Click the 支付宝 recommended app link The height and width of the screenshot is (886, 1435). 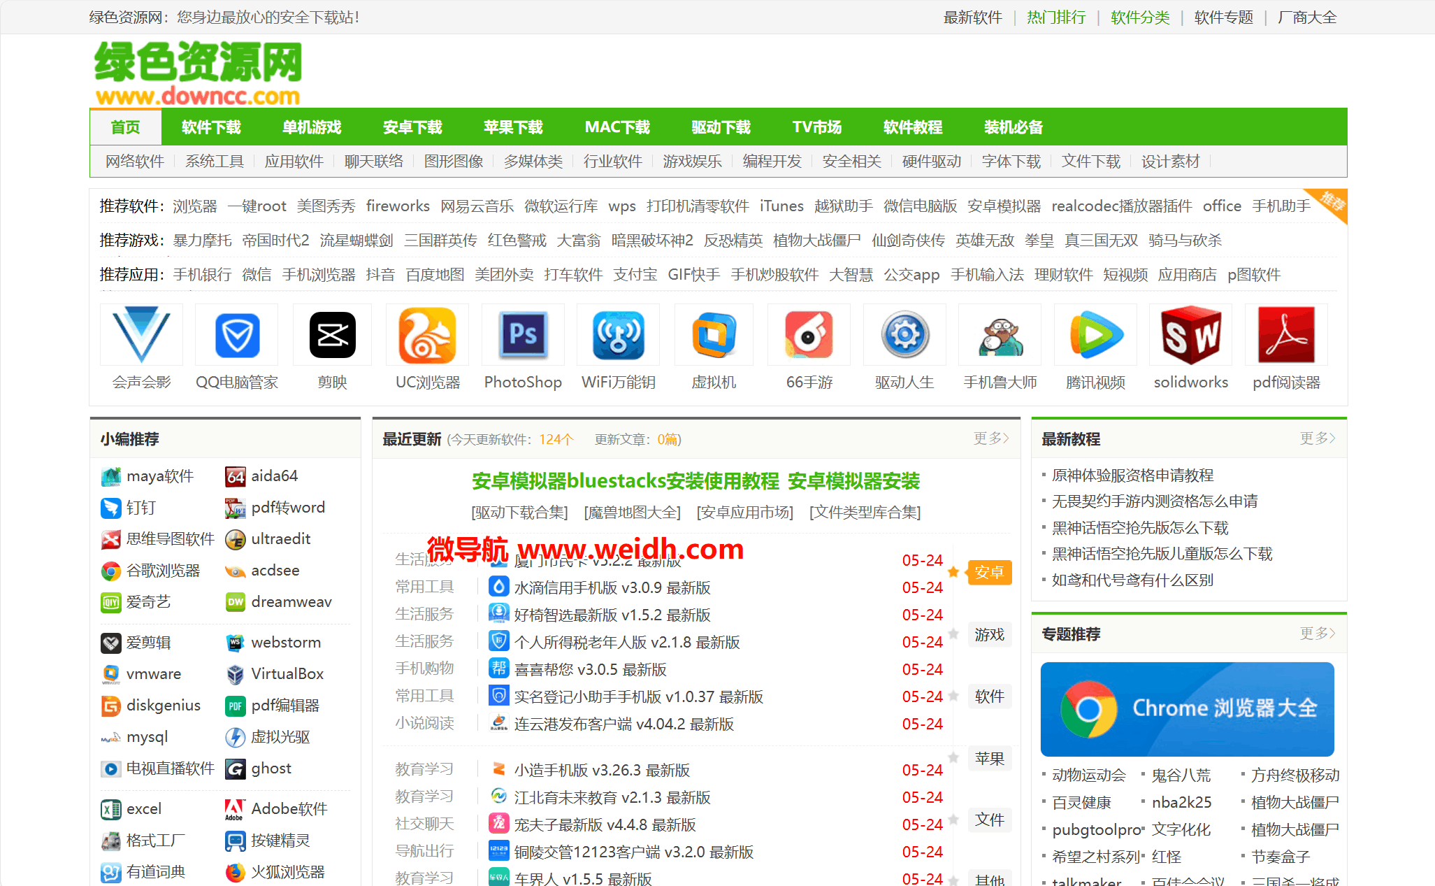pos(635,275)
